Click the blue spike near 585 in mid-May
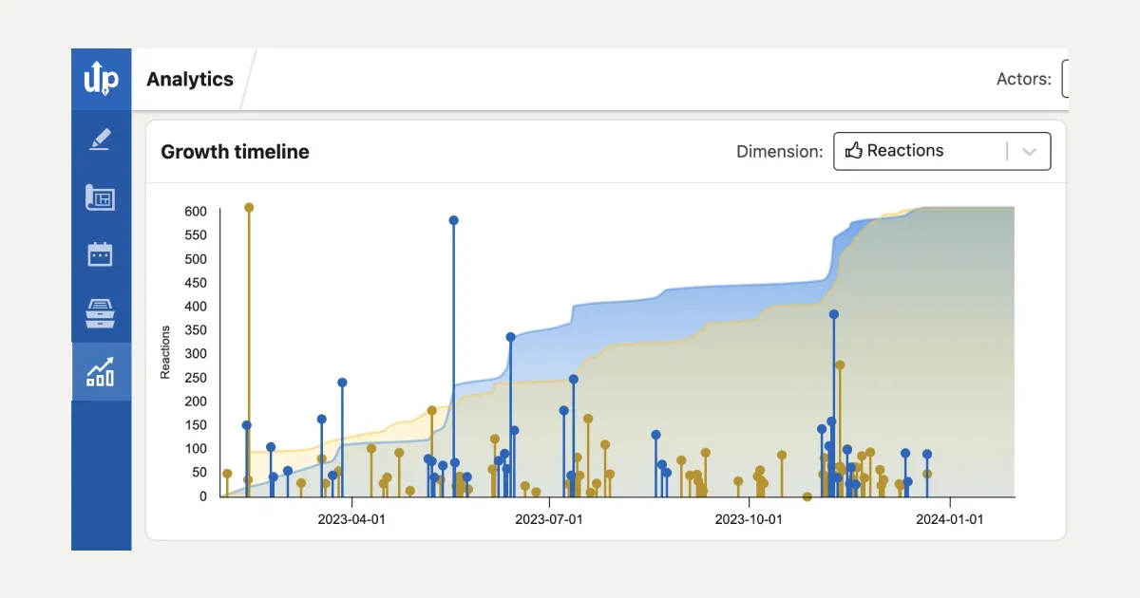Image resolution: width=1140 pixels, height=598 pixels. click(453, 219)
